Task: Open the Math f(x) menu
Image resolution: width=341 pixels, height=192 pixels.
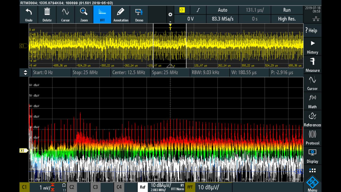Action: pyautogui.click(x=312, y=101)
